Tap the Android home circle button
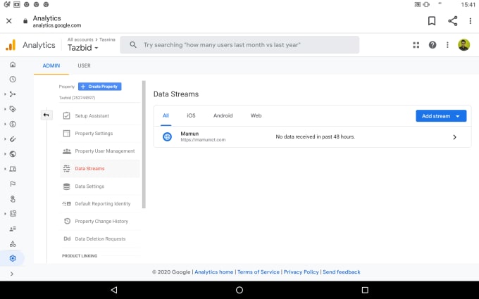 (240, 290)
